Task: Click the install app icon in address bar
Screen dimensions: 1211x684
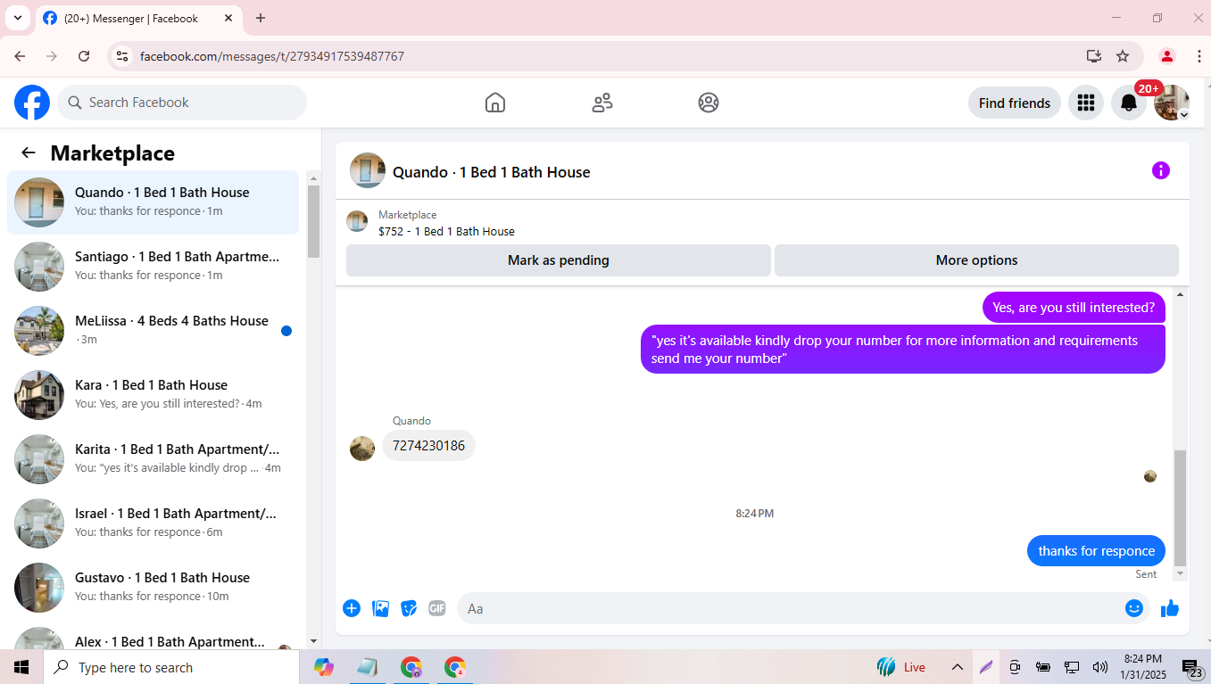Action: 1094,56
